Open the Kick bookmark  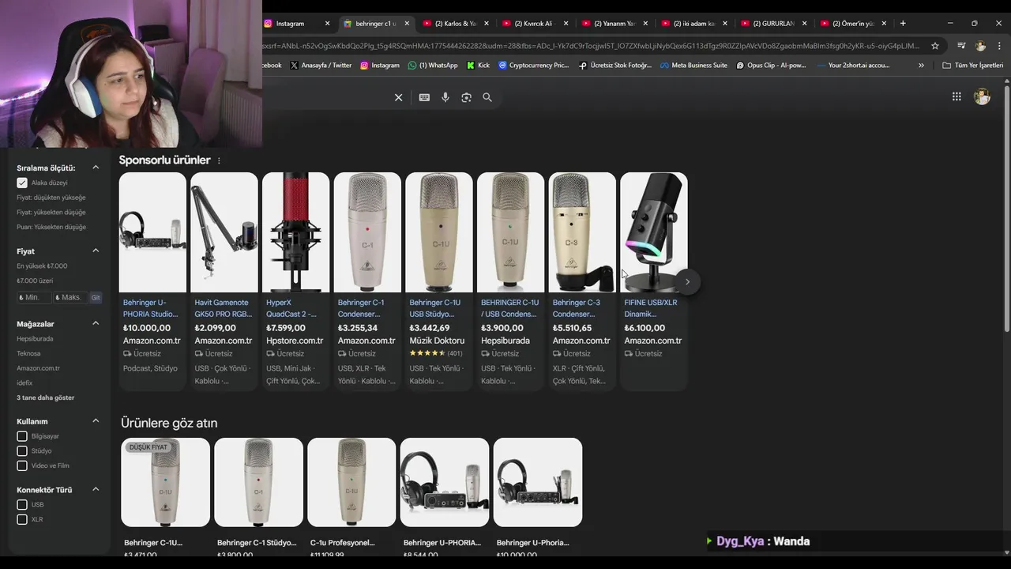tap(478, 66)
